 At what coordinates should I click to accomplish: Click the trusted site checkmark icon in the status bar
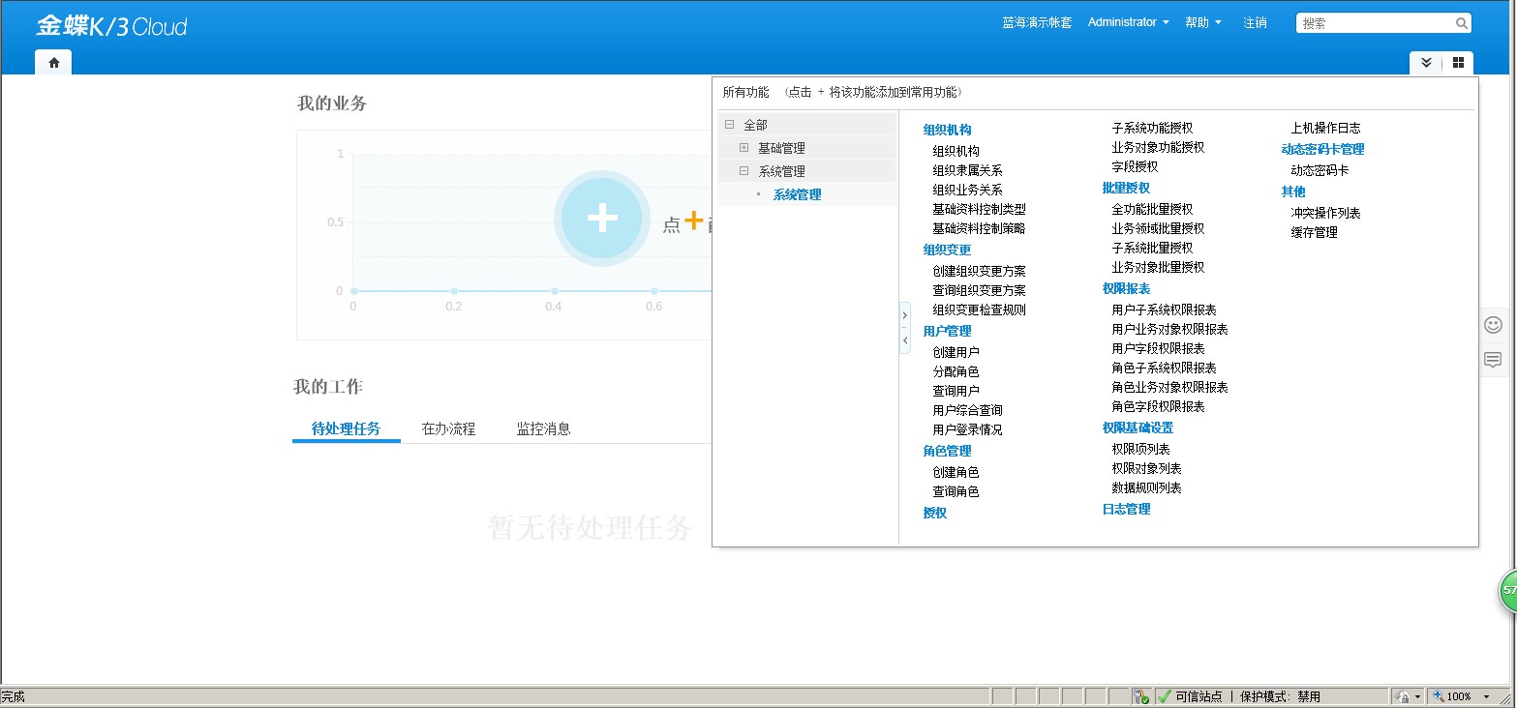(1164, 696)
